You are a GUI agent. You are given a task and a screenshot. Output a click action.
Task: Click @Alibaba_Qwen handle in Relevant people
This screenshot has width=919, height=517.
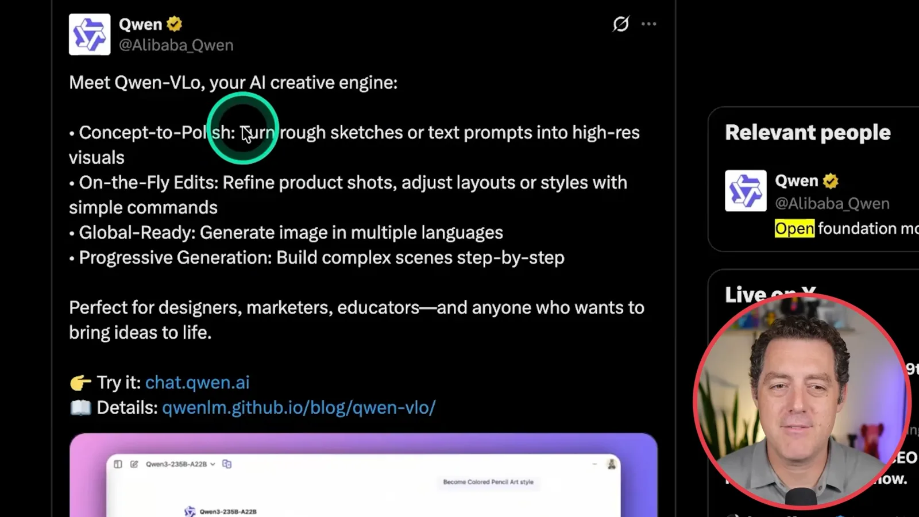[x=832, y=203]
